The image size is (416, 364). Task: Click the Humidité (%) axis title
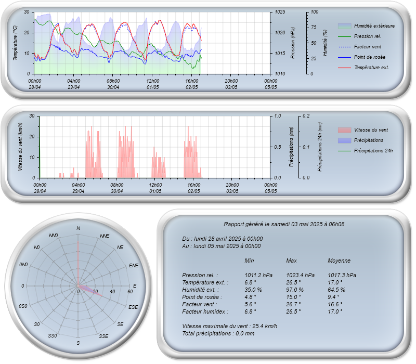pyautogui.click(x=324, y=43)
